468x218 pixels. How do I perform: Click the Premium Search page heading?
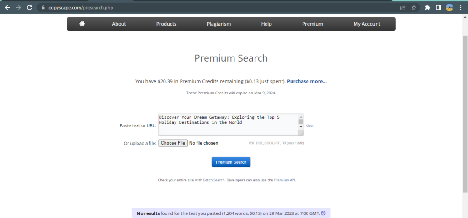point(231,58)
